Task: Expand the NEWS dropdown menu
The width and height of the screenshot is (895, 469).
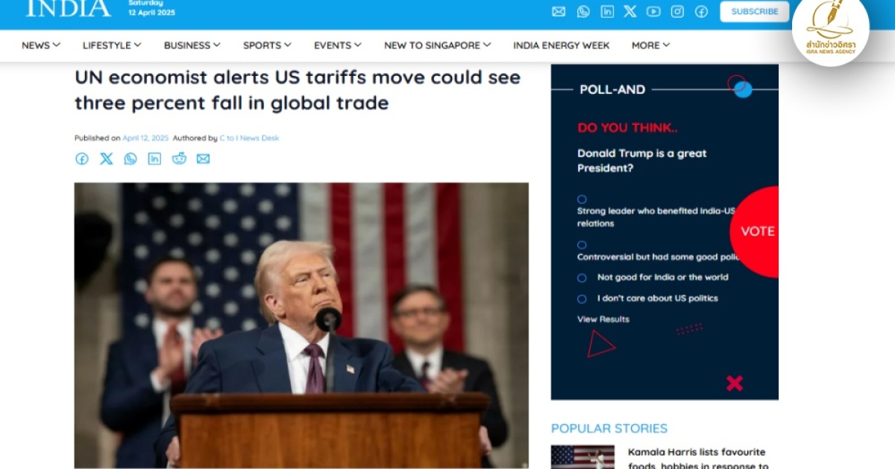Action: click(41, 45)
